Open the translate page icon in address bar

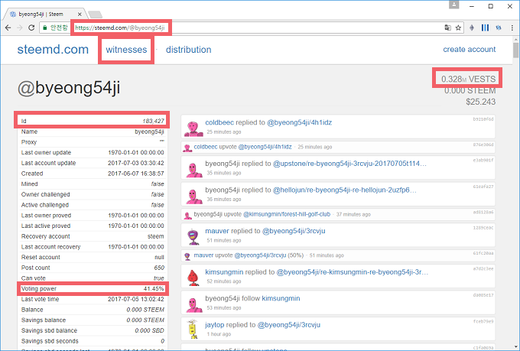pyautogui.click(x=447, y=28)
